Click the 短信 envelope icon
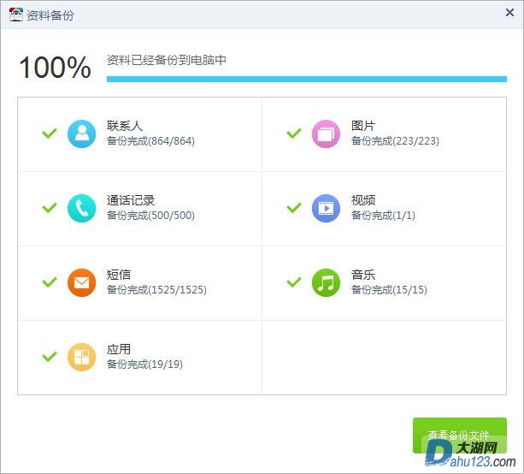This screenshot has width=524, height=474. pyautogui.click(x=81, y=282)
